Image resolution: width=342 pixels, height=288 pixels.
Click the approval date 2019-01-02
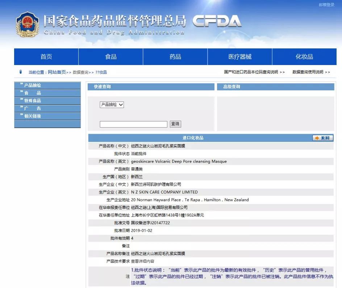click(x=142, y=231)
